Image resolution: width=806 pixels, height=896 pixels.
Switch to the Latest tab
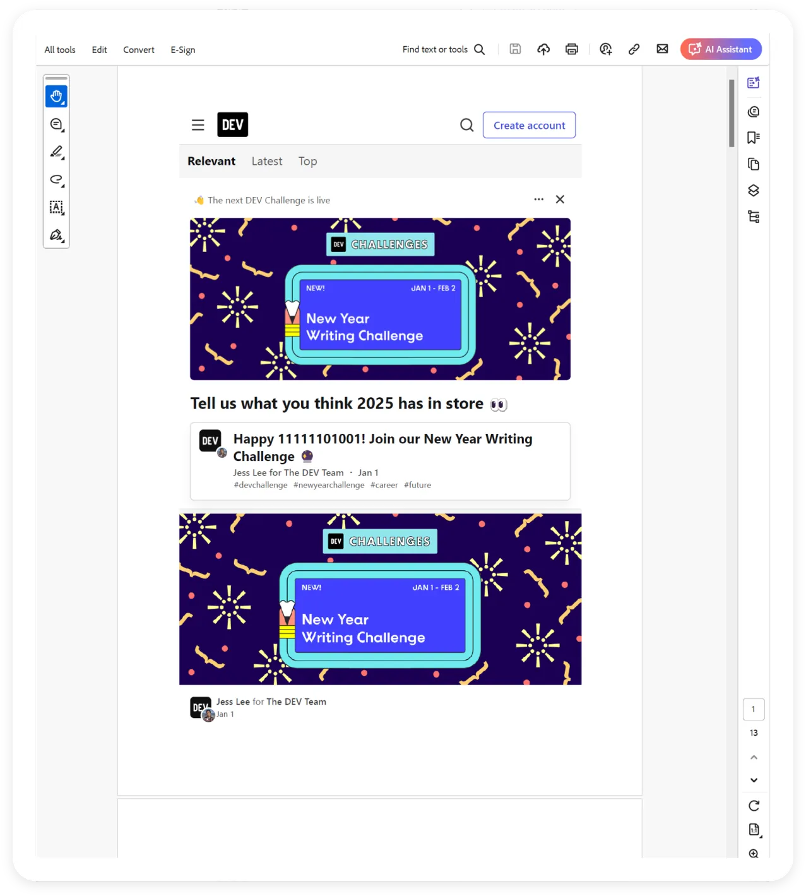click(x=267, y=162)
